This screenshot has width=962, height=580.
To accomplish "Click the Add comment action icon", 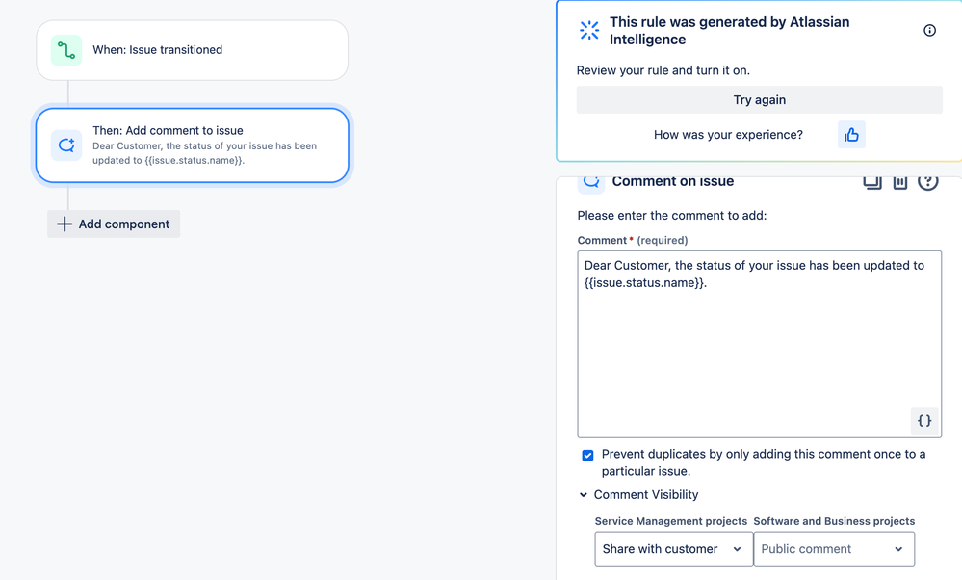I will [66, 145].
